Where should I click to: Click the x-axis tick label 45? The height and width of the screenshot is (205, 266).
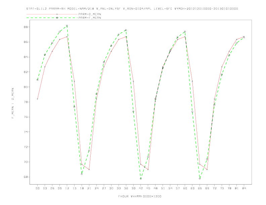[148, 188]
